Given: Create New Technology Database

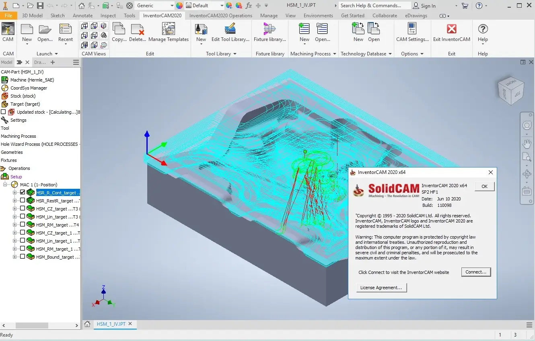Looking at the screenshot, I should tap(358, 33).
